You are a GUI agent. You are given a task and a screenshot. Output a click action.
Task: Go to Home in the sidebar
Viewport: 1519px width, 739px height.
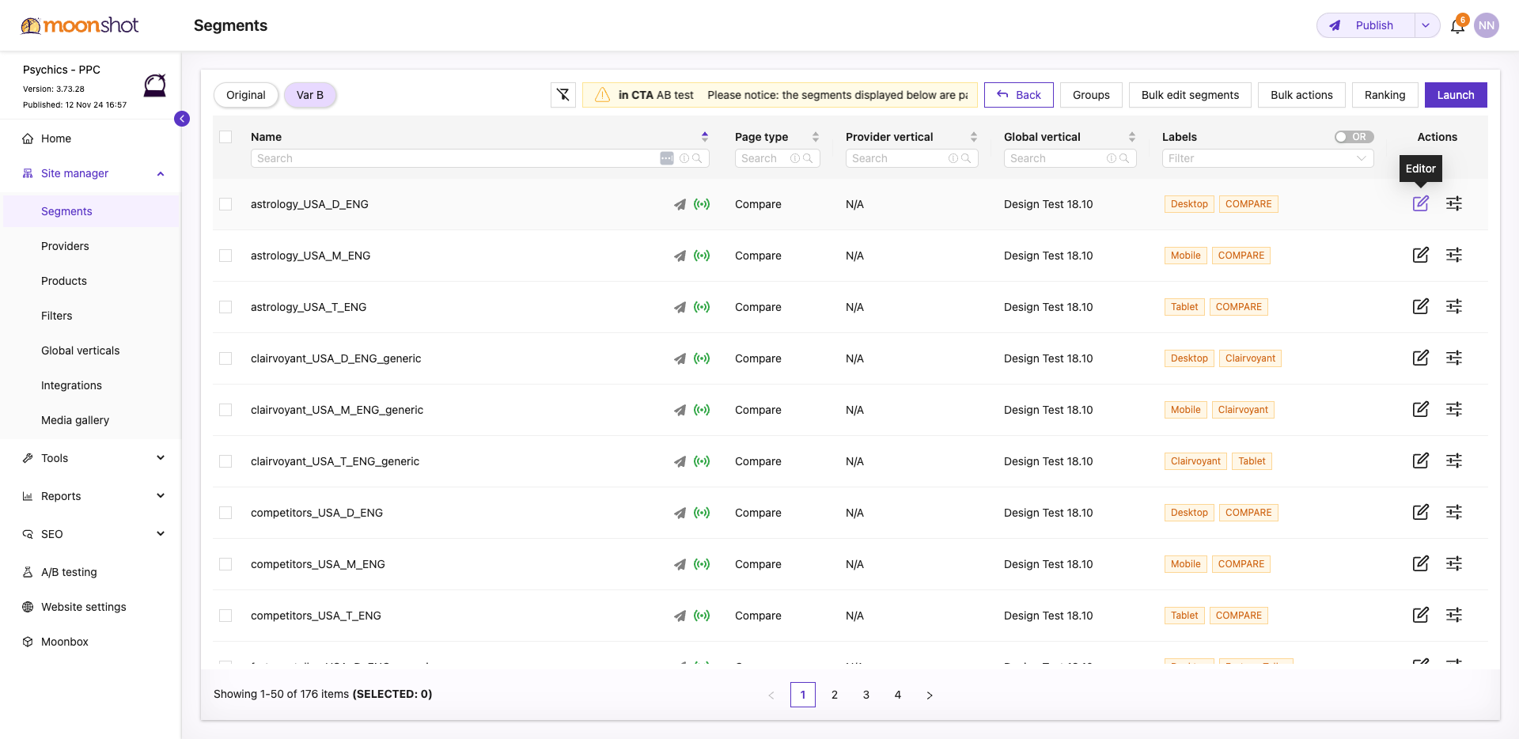point(56,138)
